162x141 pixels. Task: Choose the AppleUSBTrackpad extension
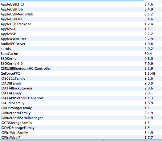[81, 24]
